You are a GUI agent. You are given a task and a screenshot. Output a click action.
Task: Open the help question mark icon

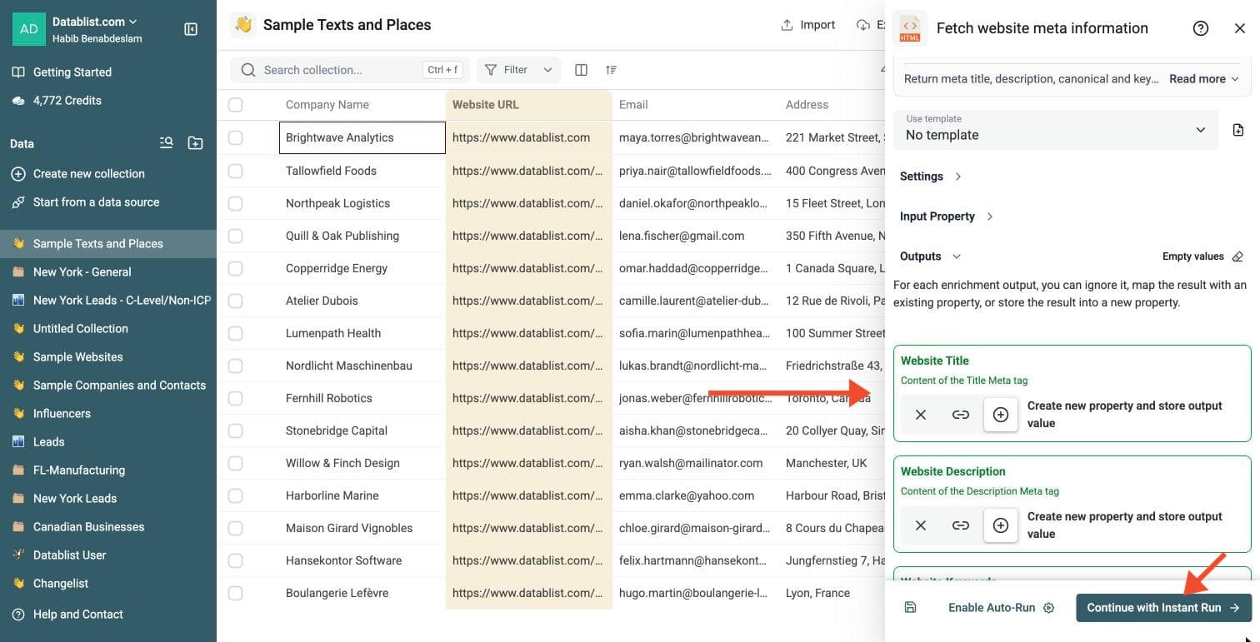click(x=1201, y=28)
